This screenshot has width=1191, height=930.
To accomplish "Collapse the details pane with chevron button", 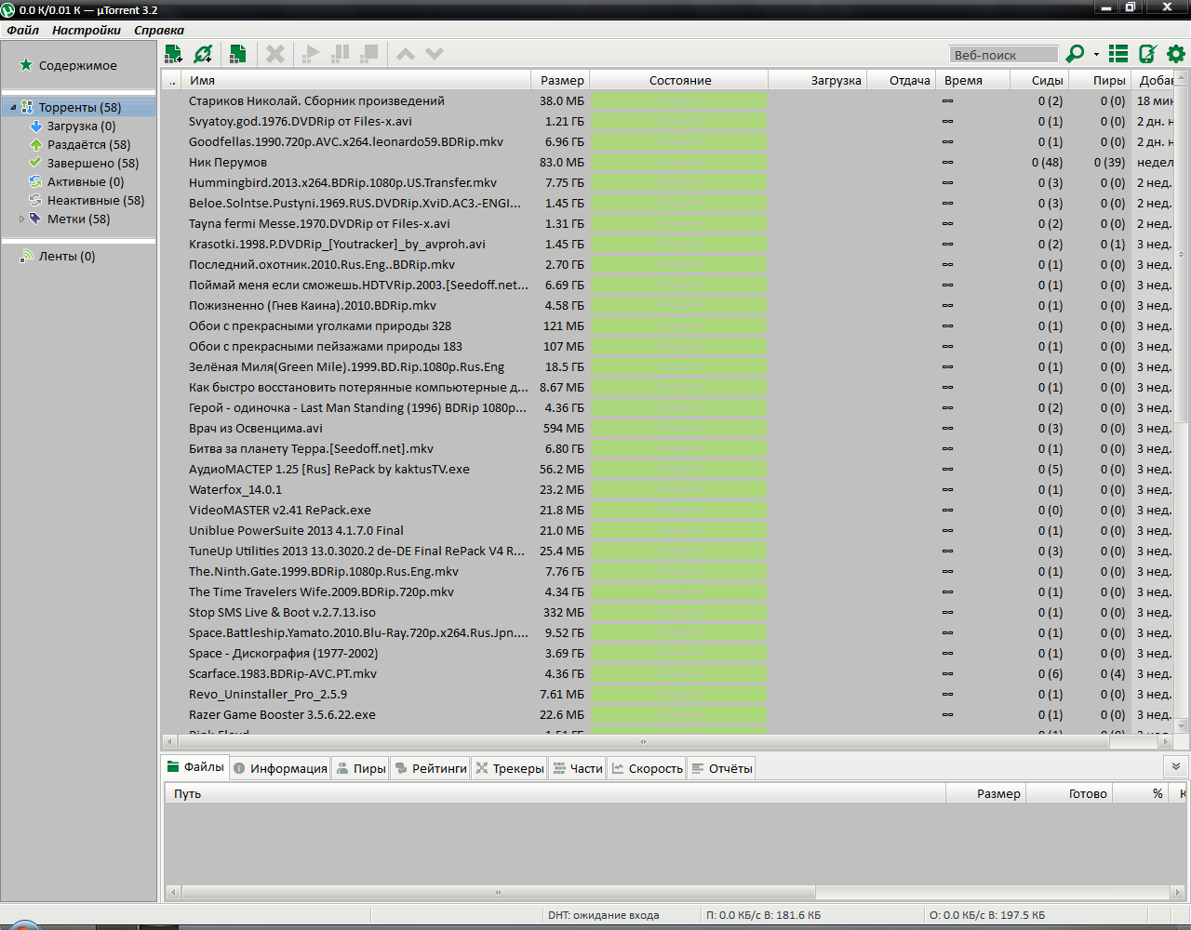I will (1176, 766).
